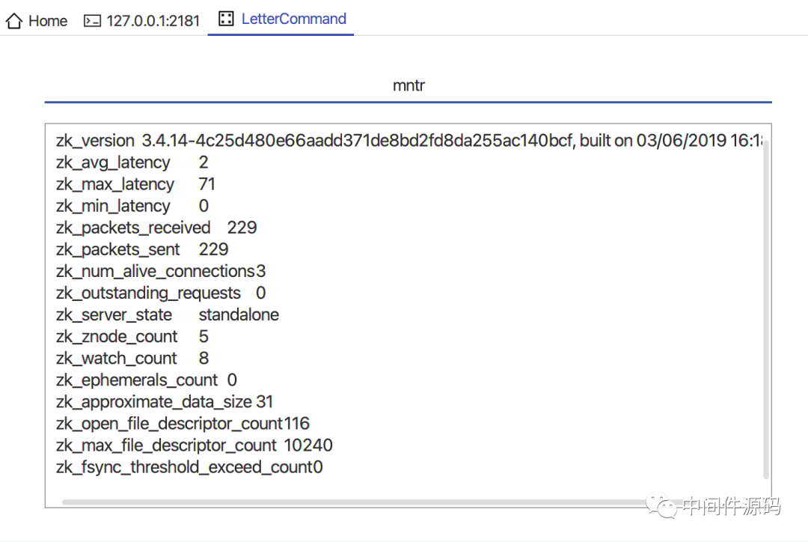The image size is (808, 542).
Task: Click the zk_watch_count line
Action: point(132,358)
